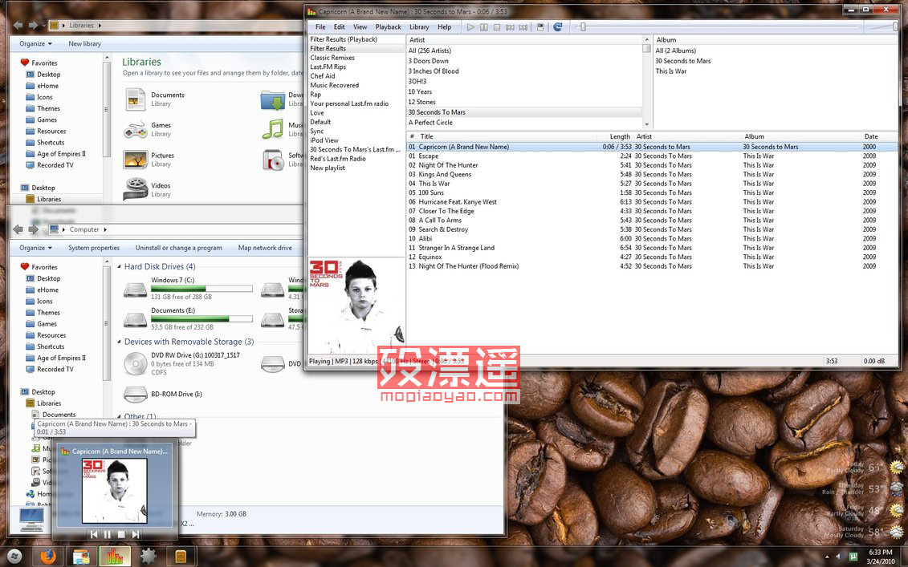The height and width of the screenshot is (567, 908).
Task: Click the clock in the system tray
Action: pyautogui.click(x=881, y=557)
